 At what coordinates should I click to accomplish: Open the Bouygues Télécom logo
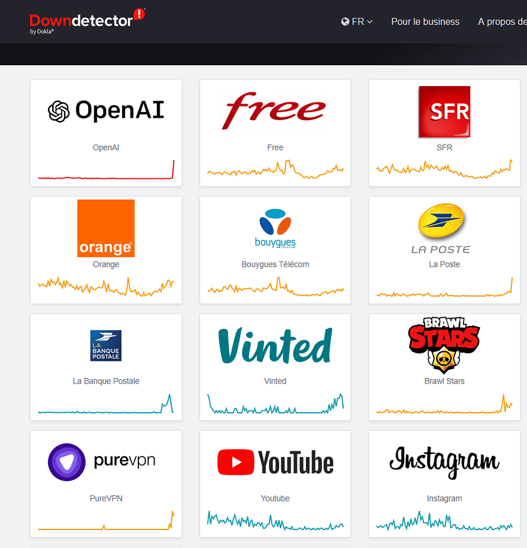pos(275,228)
